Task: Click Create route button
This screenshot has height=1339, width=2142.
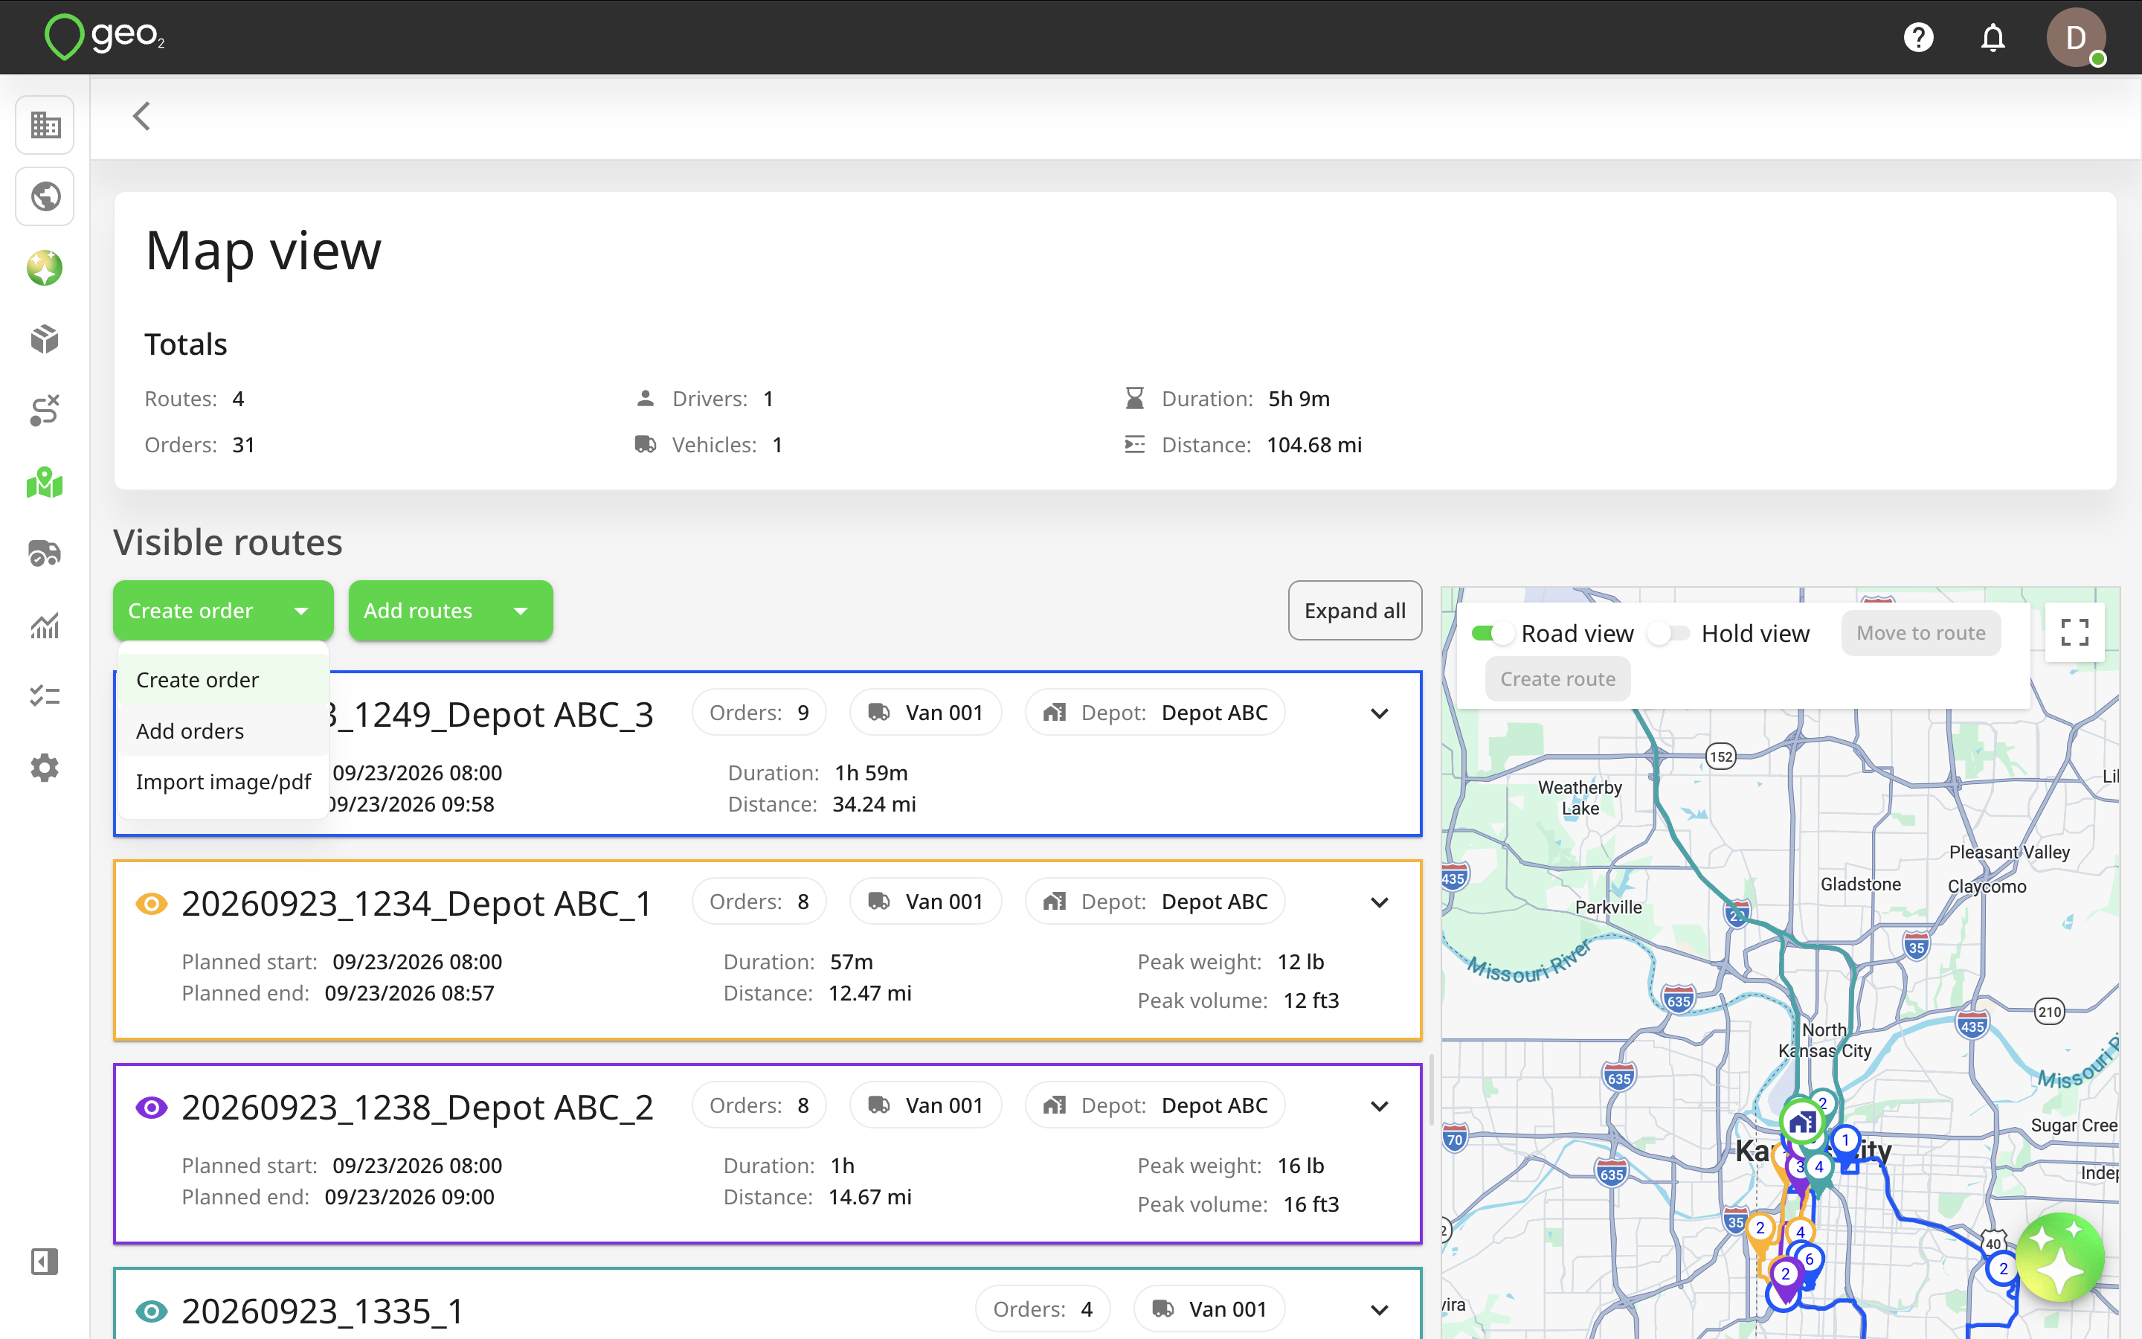Action: click(1558, 679)
